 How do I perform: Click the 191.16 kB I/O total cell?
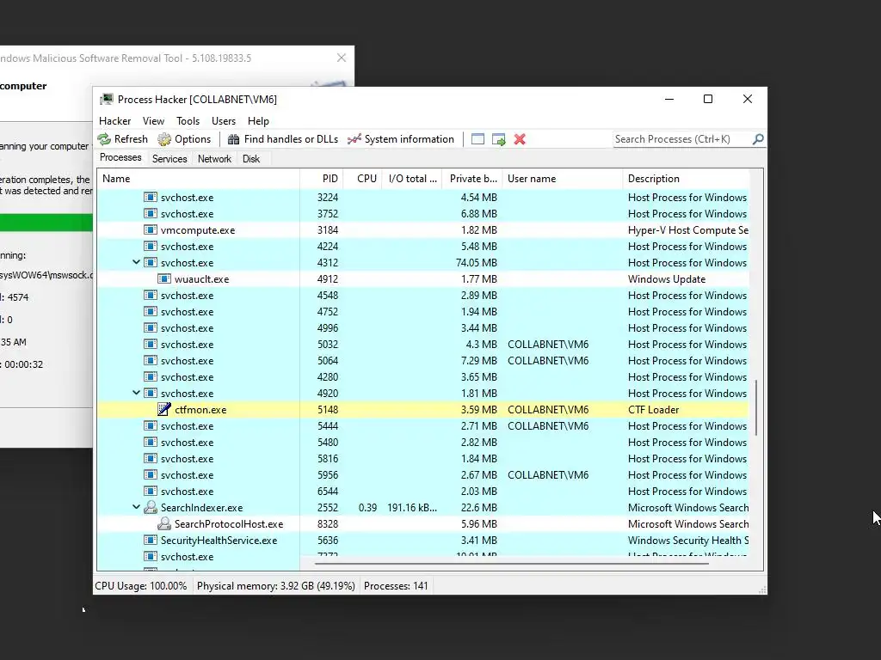tap(412, 507)
